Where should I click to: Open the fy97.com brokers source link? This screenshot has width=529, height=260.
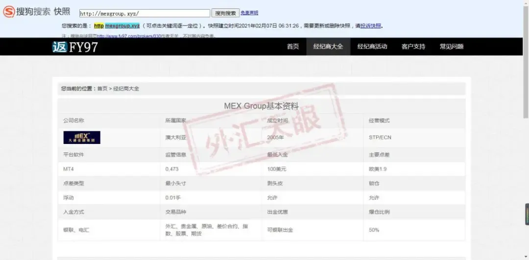tap(129, 36)
